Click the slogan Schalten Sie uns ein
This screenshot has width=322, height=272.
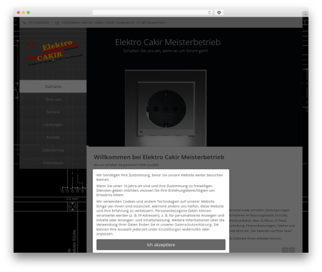click(166, 51)
